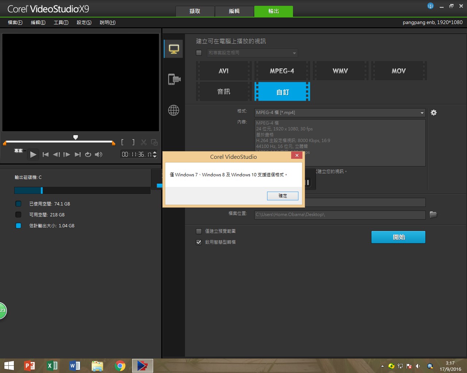This screenshot has width=467, height=373.
Task: Open the preview volume speaker icon
Action: pyautogui.click(x=99, y=154)
